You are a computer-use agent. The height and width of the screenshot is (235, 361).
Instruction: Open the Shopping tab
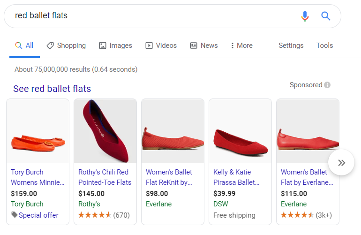[x=66, y=45]
